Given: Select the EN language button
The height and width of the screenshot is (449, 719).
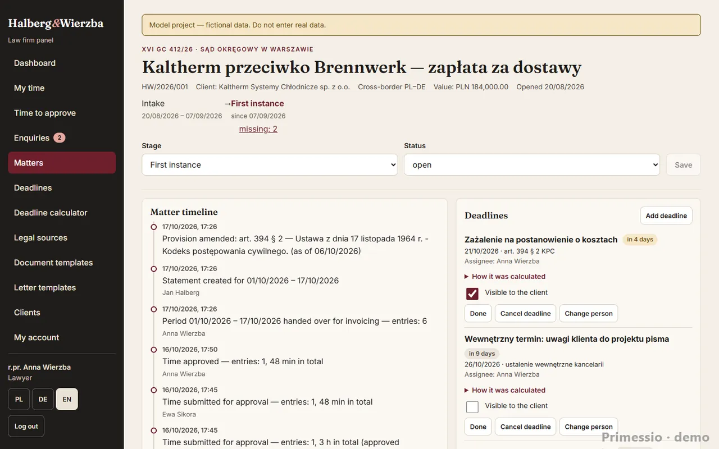Looking at the screenshot, I should 67,399.
